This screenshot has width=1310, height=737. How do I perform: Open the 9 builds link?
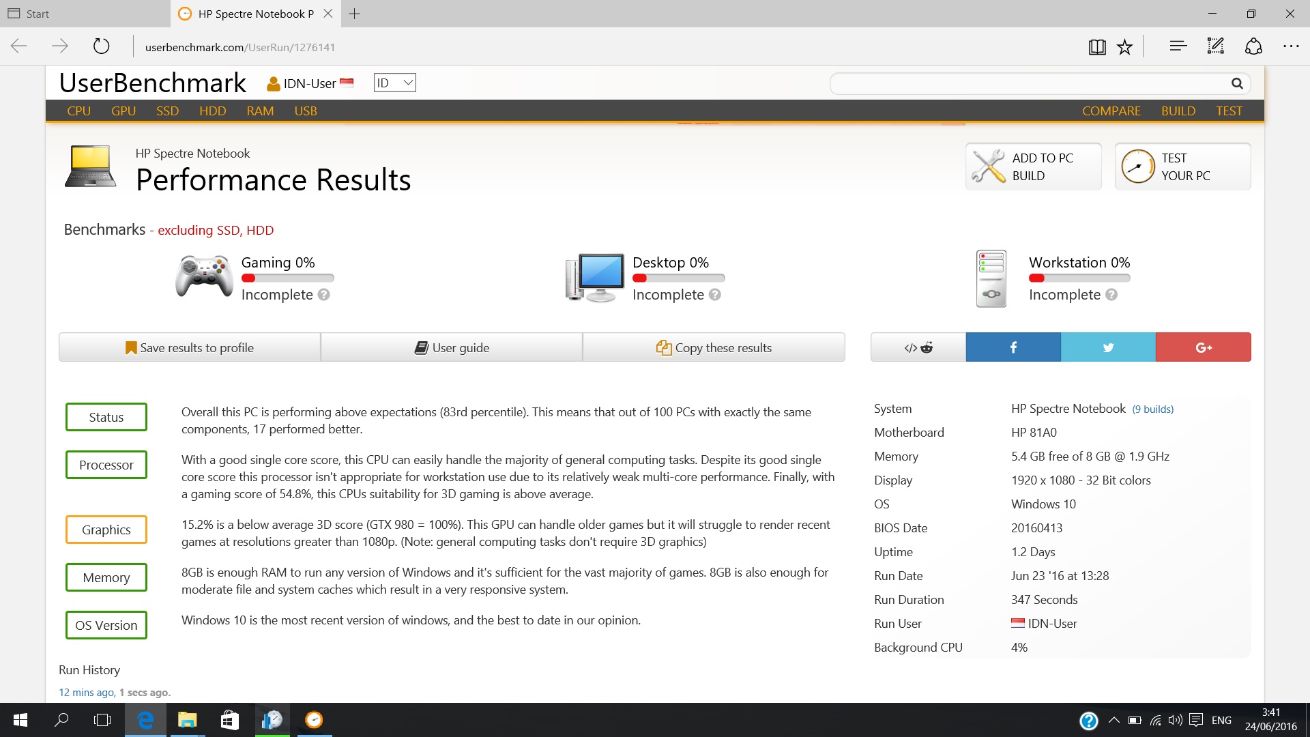point(1153,409)
